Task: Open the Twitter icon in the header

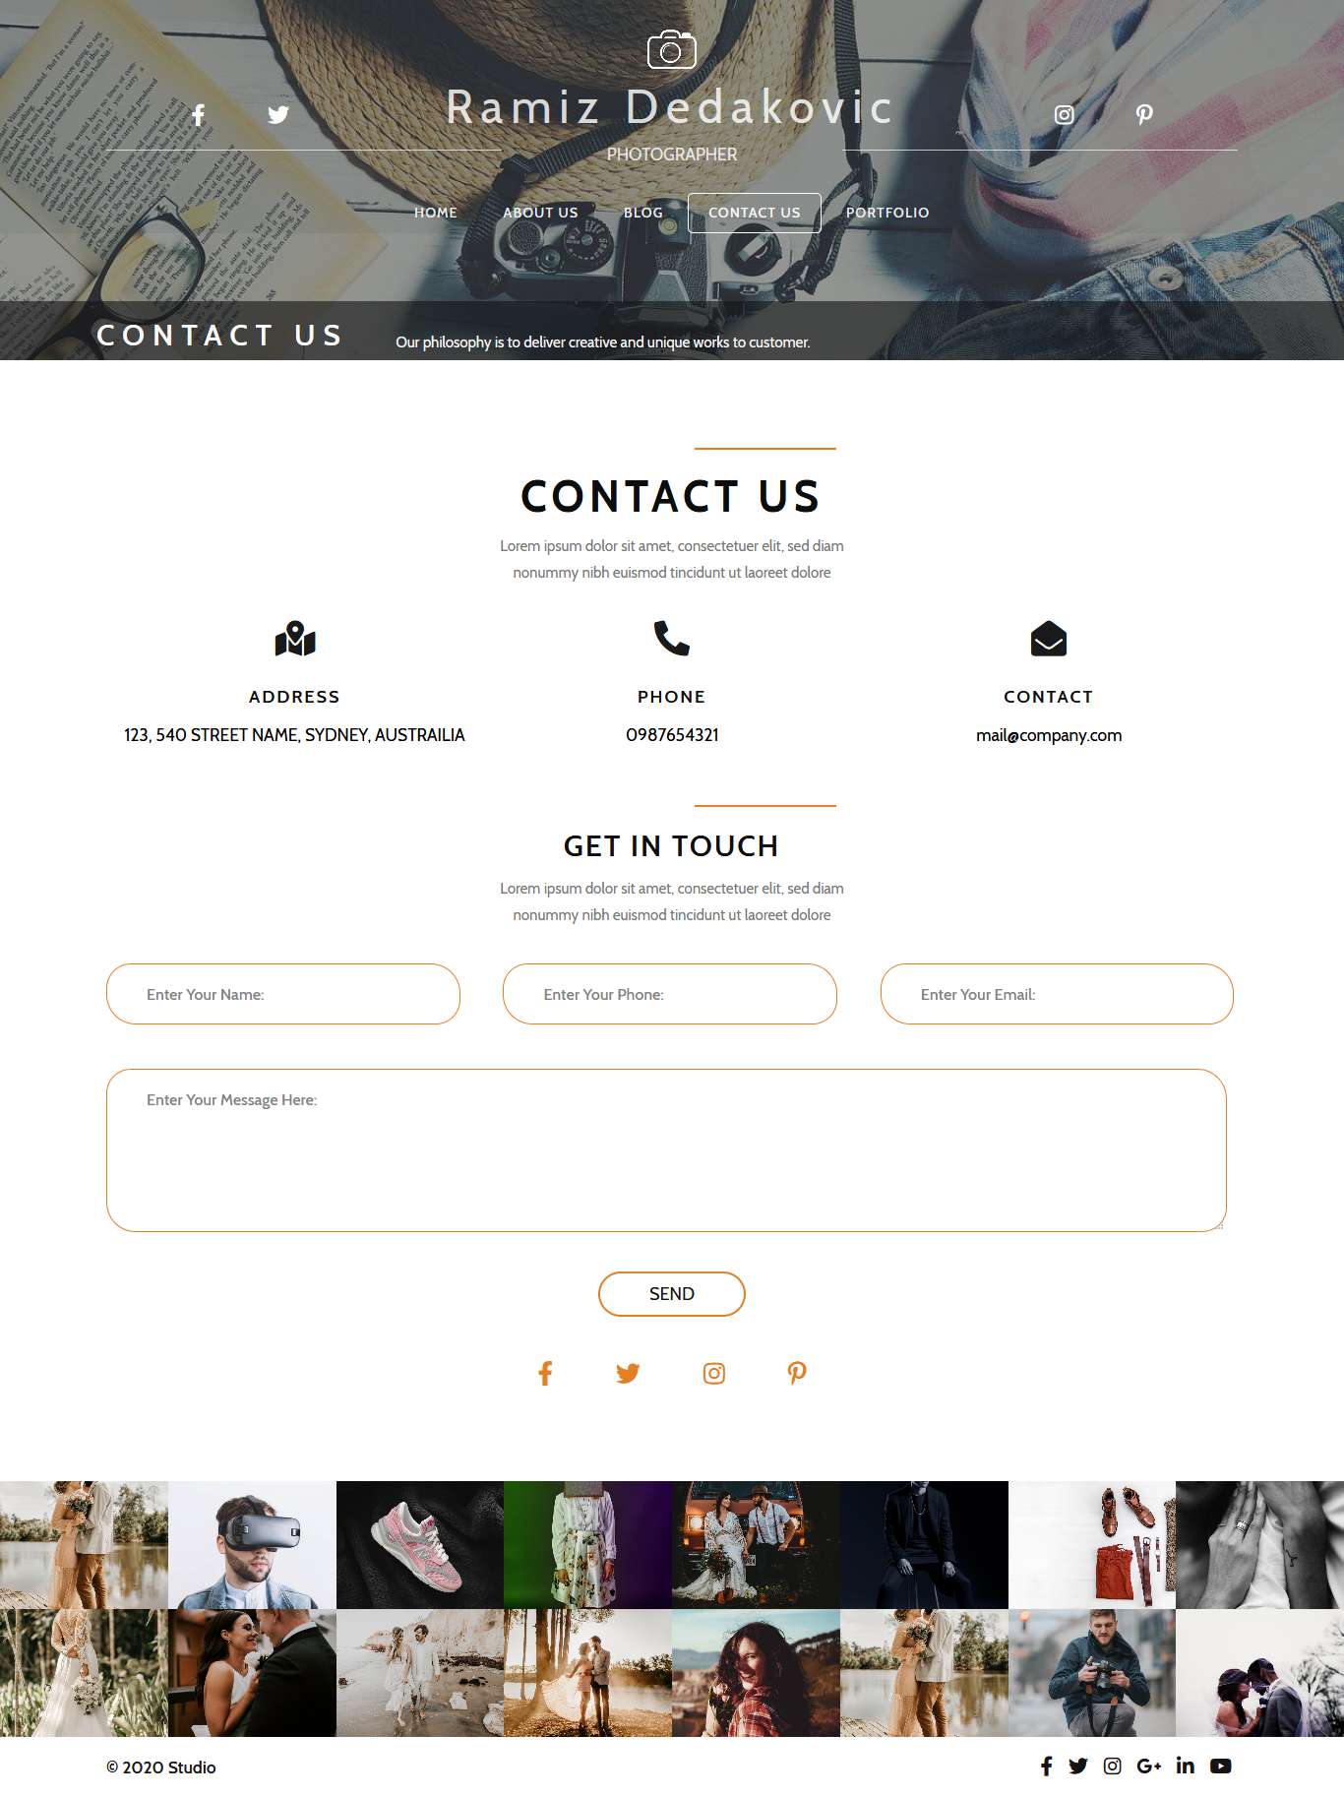Action: click(x=278, y=115)
